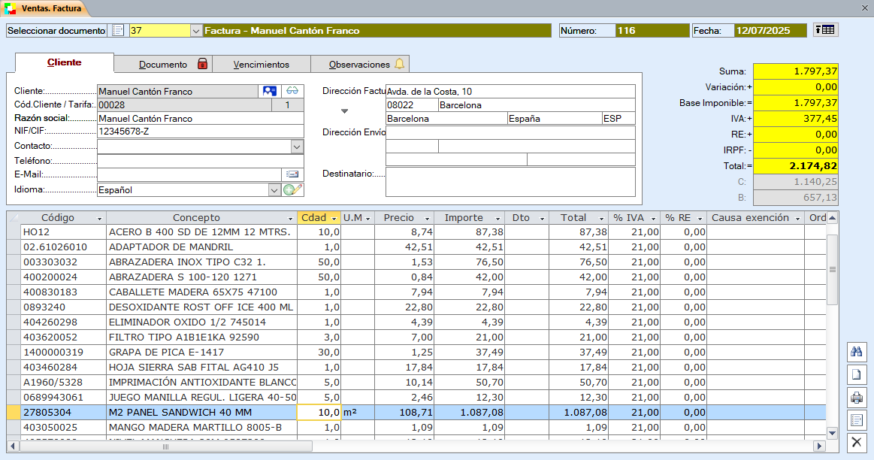
Task: Print the invoice using the printer icon
Action: click(x=857, y=398)
